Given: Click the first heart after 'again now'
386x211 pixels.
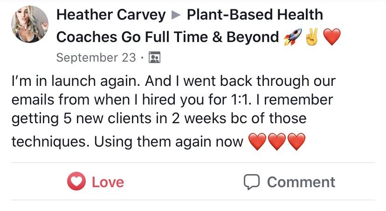Looking at the screenshot, I should click(257, 142).
